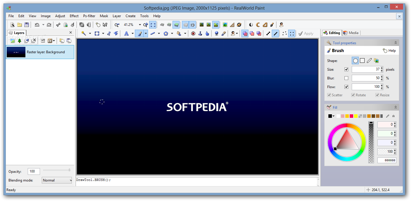
Task: Select the Line tool
Action: point(153,33)
